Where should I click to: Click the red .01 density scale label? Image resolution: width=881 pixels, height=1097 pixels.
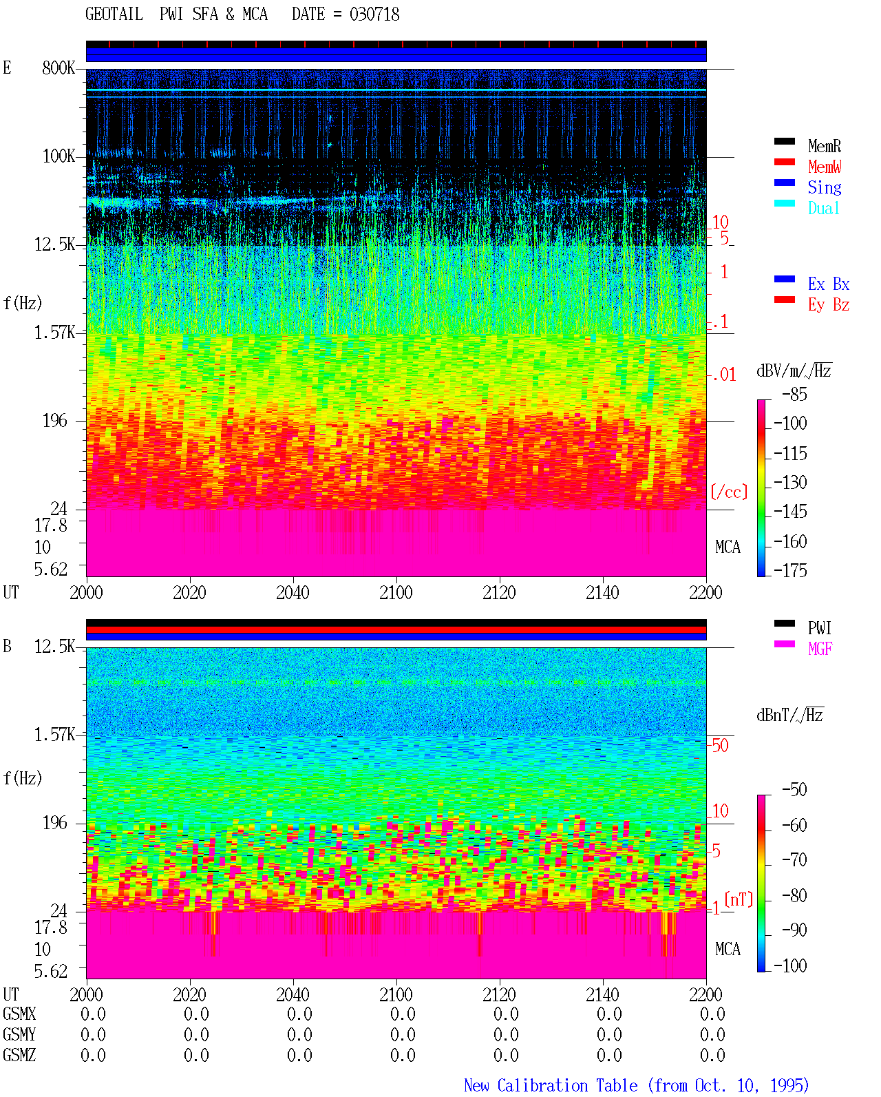pos(724,375)
